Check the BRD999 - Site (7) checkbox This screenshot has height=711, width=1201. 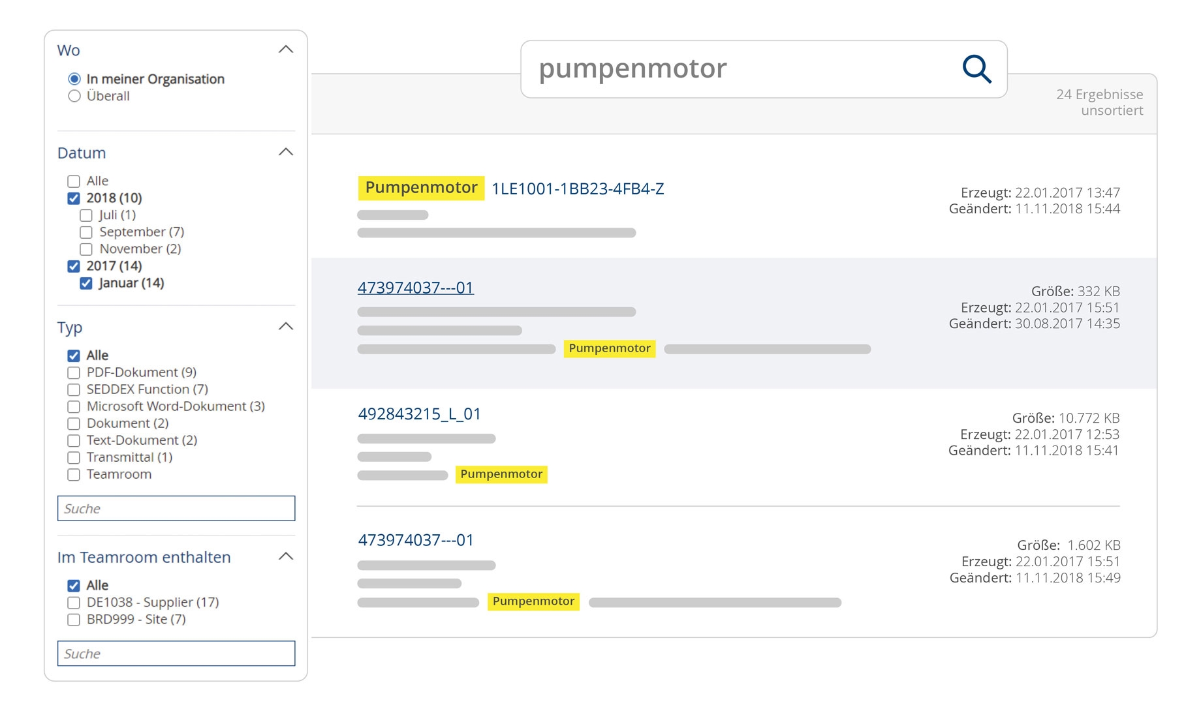[x=74, y=620]
